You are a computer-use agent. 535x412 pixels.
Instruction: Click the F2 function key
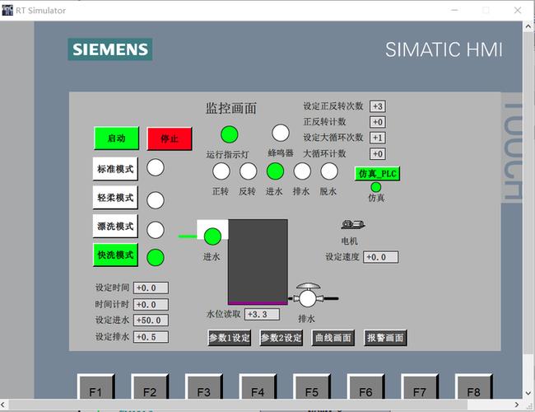click(x=150, y=386)
